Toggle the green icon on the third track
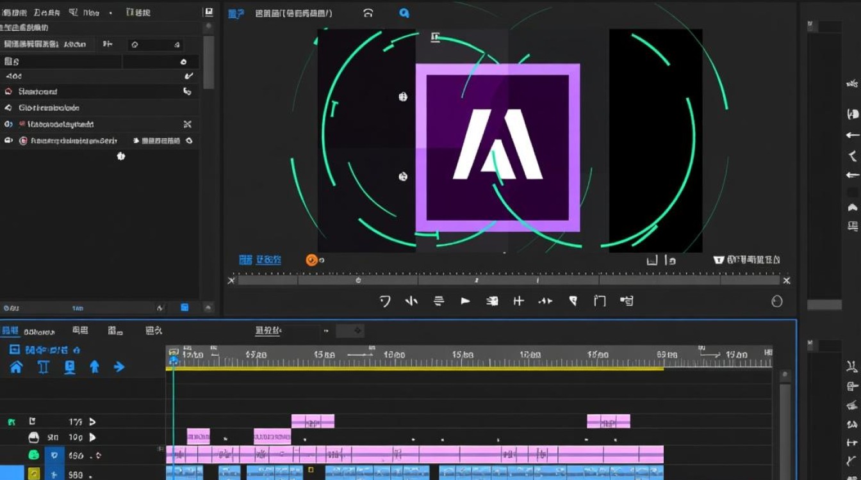This screenshot has height=480, width=861. tap(34, 455)
